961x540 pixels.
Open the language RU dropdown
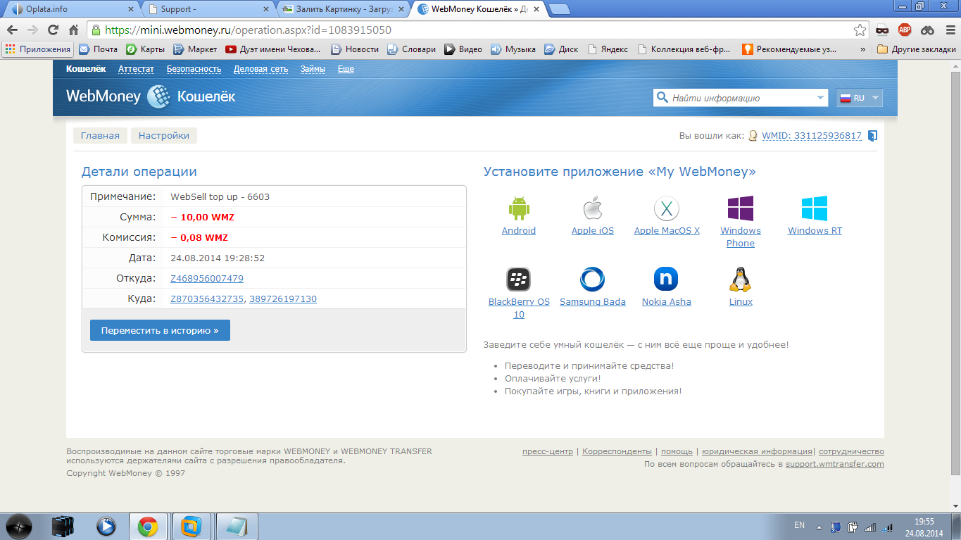pyautogui.click(x=859, y=98)
